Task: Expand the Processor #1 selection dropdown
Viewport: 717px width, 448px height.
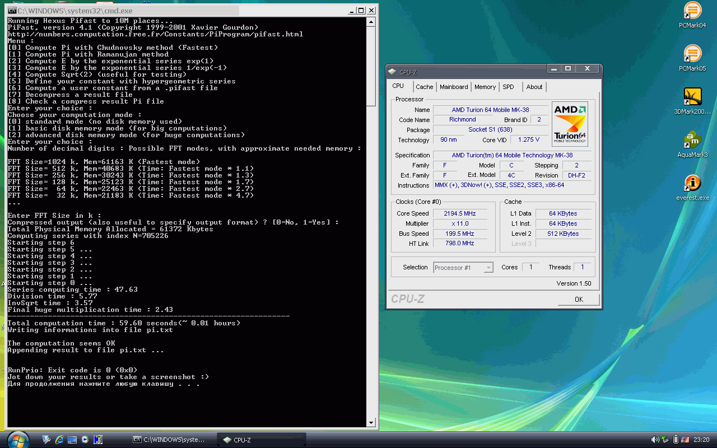Action: click(488, 268)
